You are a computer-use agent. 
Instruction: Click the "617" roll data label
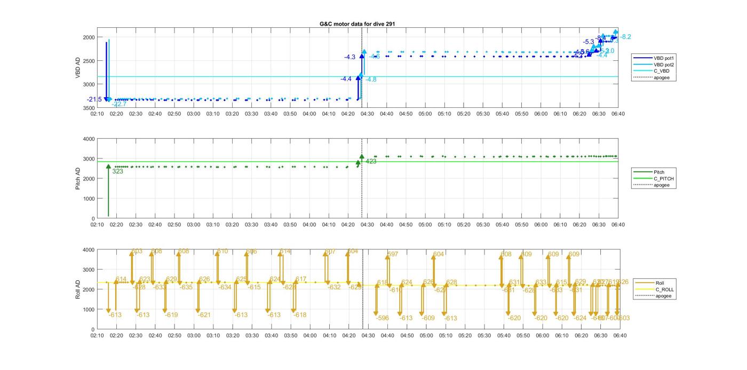301,279
